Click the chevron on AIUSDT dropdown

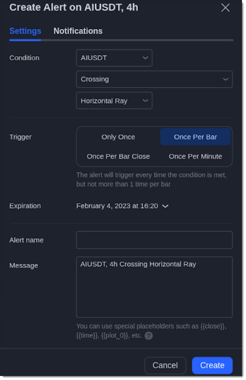[x=145, y=58]
